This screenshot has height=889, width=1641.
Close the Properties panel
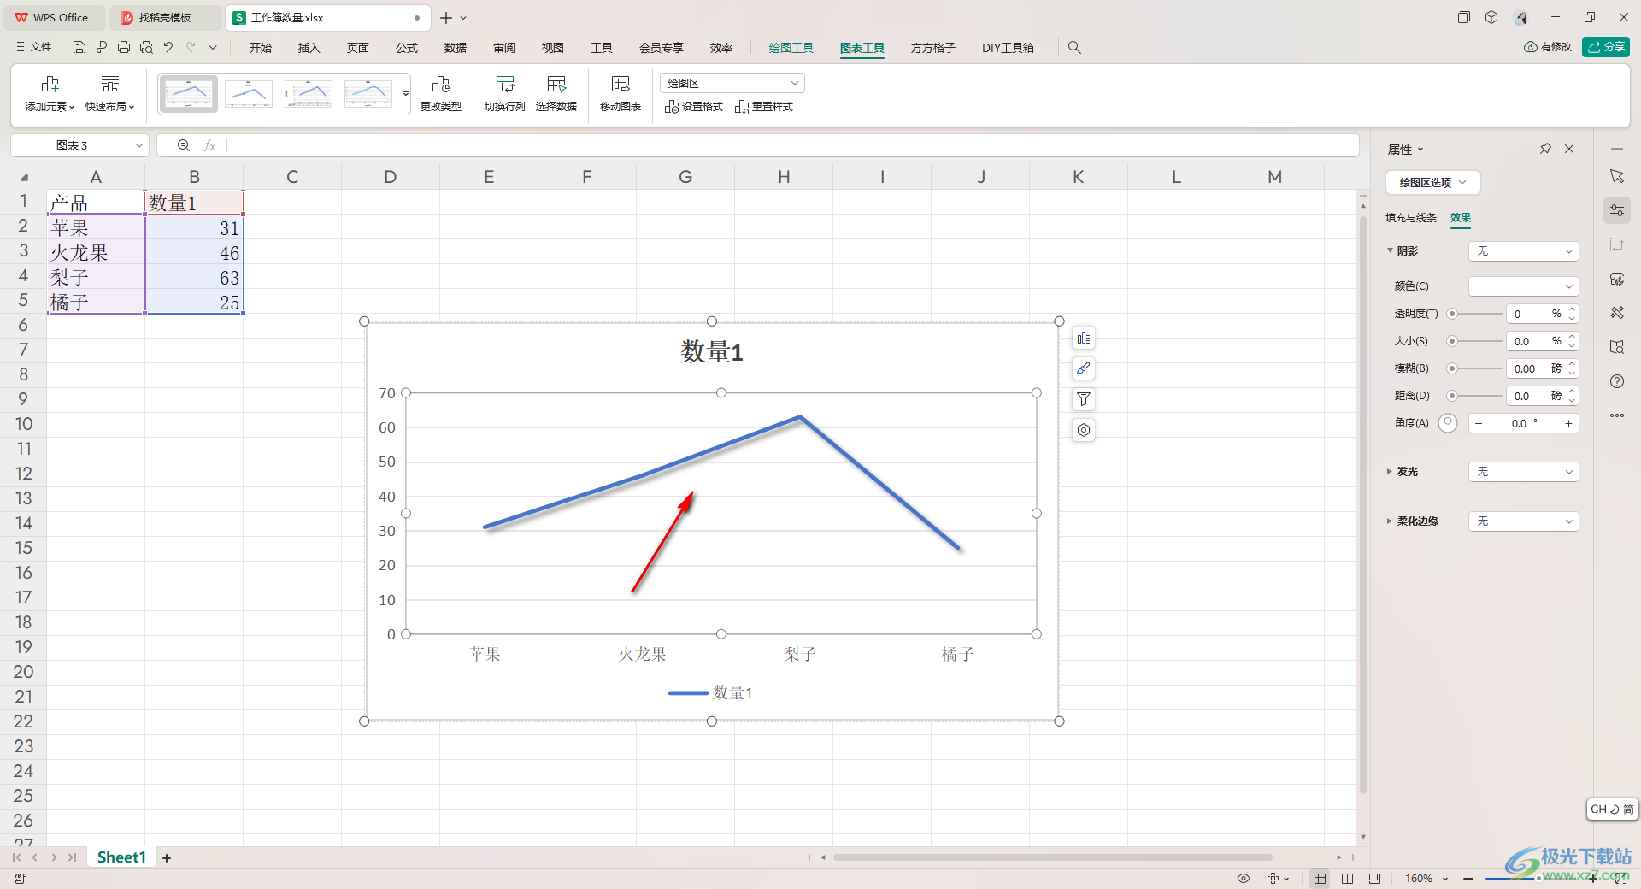(x=1569, y=149)
